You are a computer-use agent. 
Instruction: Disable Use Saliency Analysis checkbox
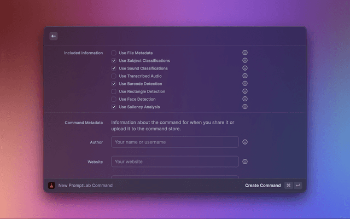[114, 107]
